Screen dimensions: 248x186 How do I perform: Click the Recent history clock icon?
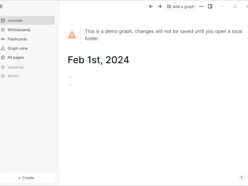coord(3,76)
